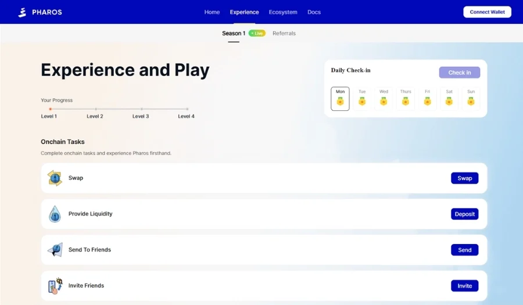Viewport: 523px width, 305px height.
Task: Click the "Your Progress" label
Action: (57, 100)
